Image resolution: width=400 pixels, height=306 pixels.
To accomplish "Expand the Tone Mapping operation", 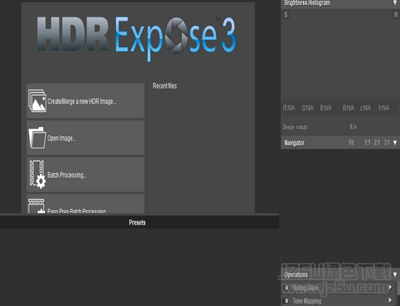I will click(x=391, y=301).
